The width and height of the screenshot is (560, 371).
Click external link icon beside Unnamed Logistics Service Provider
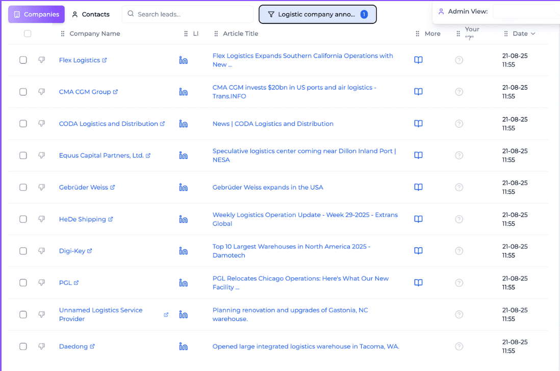point(166,314)
